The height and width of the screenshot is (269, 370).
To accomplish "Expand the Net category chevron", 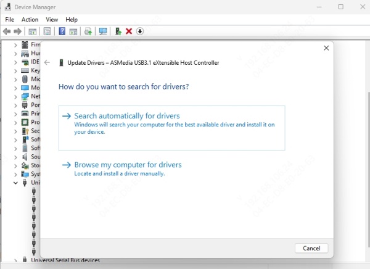I will coord(15,97).
